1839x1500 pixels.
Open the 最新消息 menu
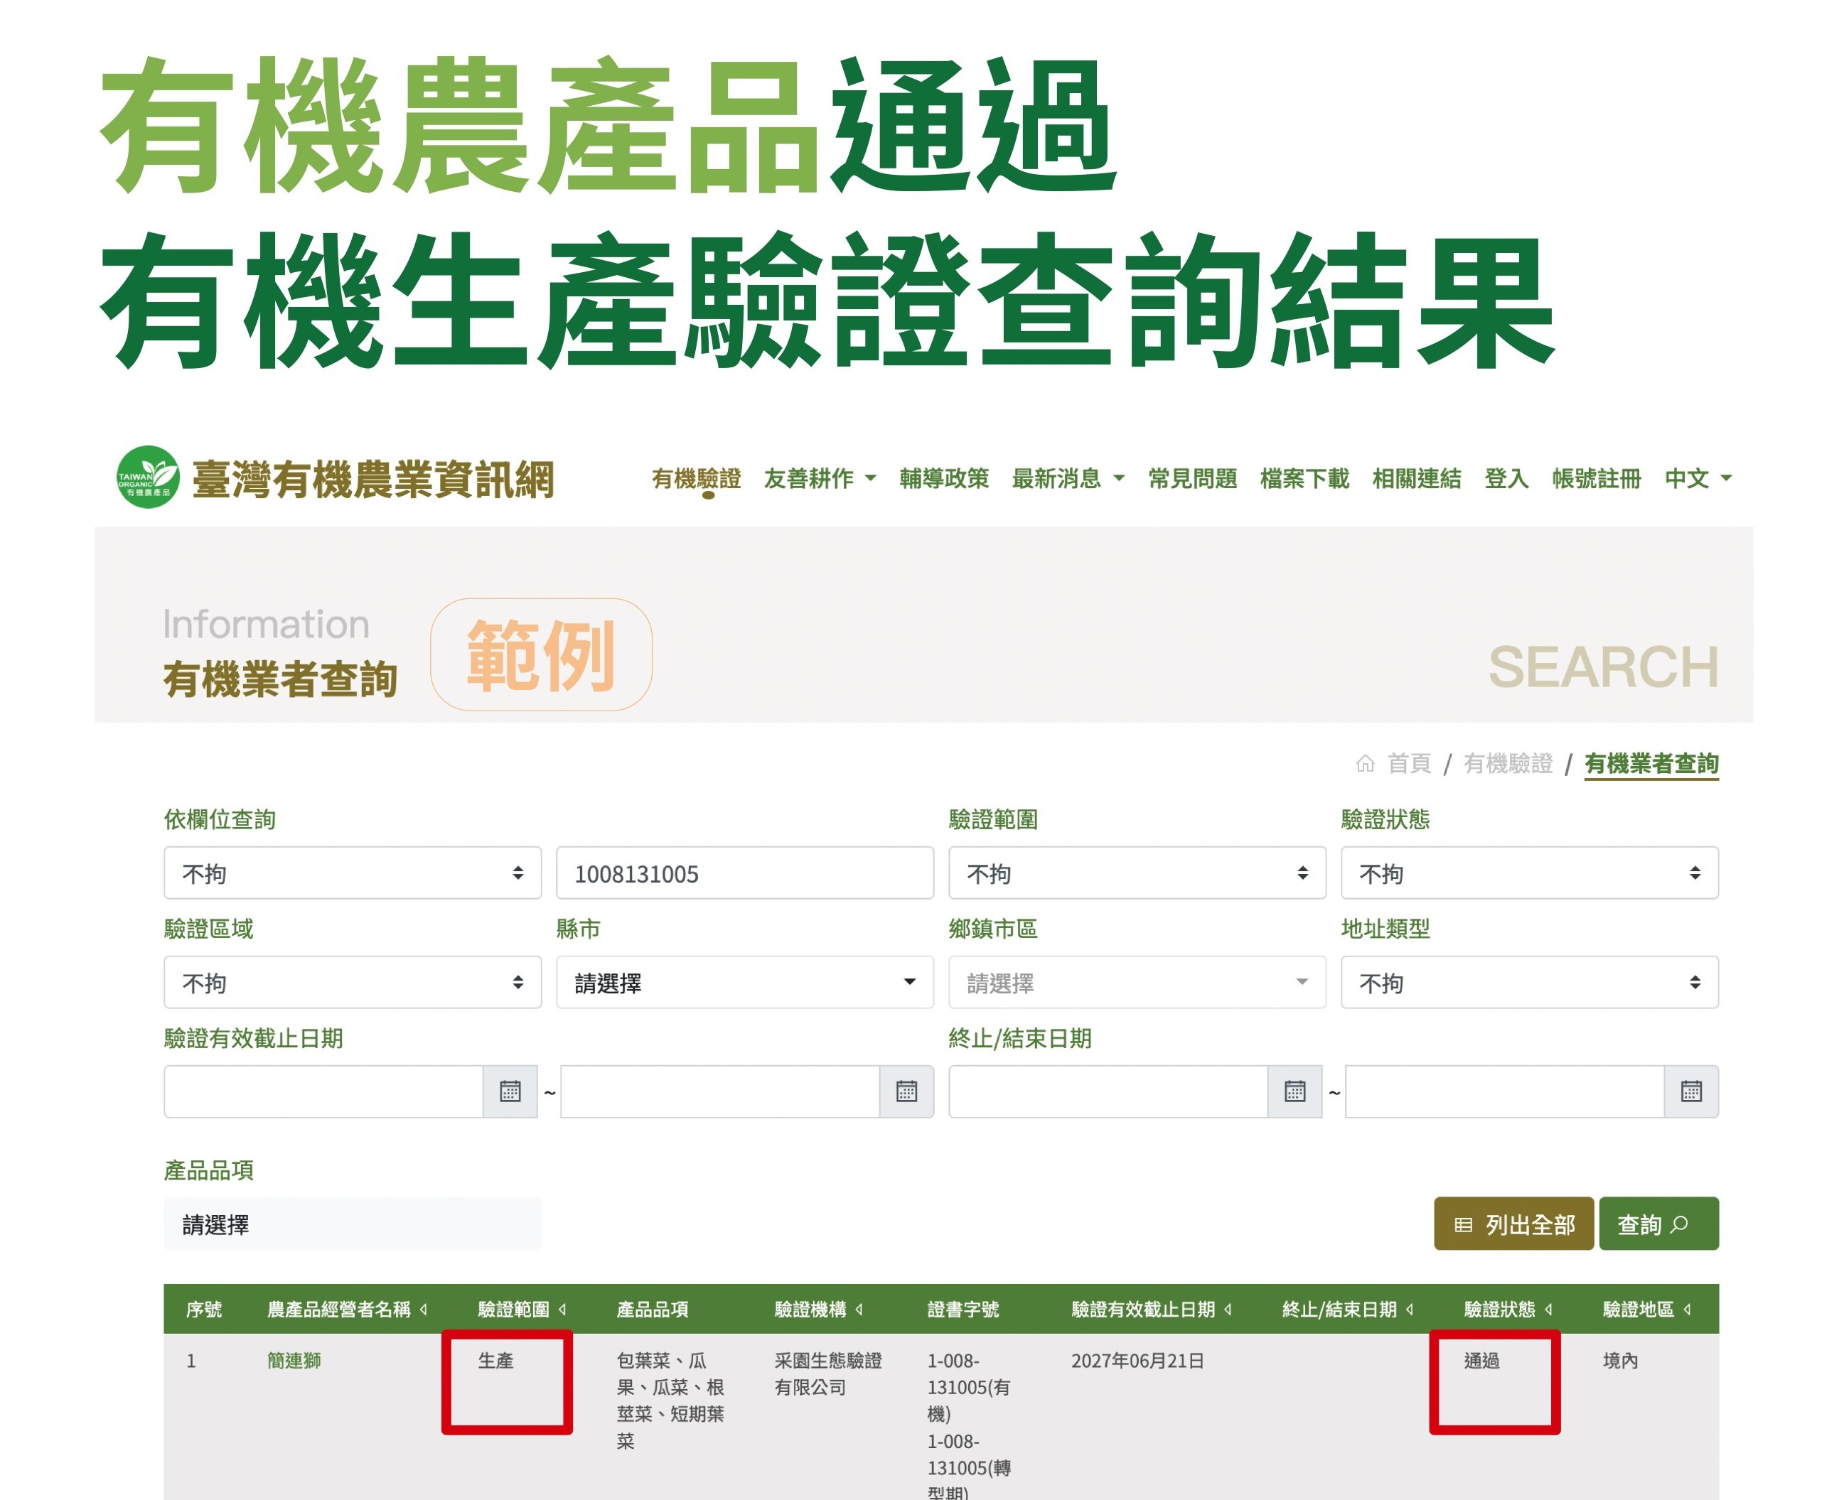(x=1067, y=477)
